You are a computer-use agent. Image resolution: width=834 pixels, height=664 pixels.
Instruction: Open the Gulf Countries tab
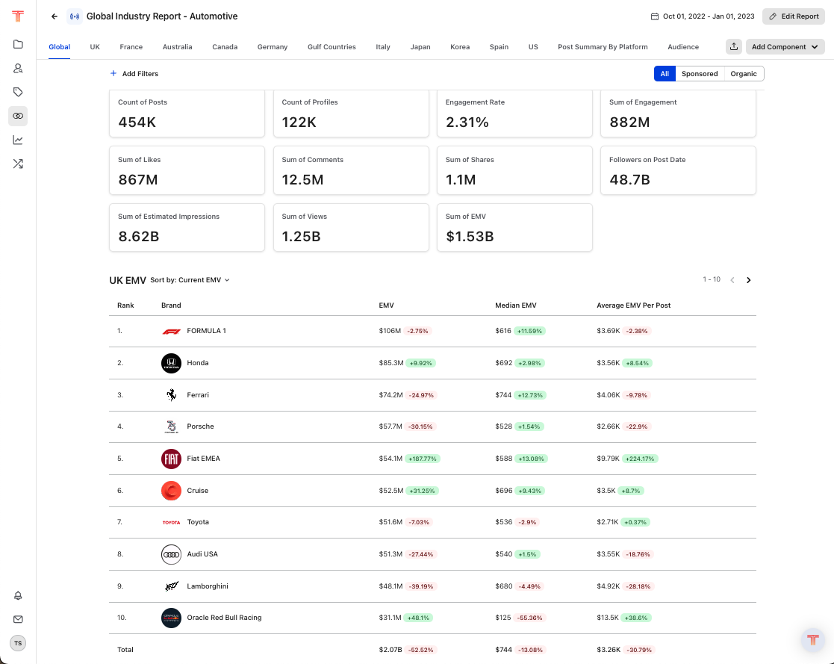(332, 47)
